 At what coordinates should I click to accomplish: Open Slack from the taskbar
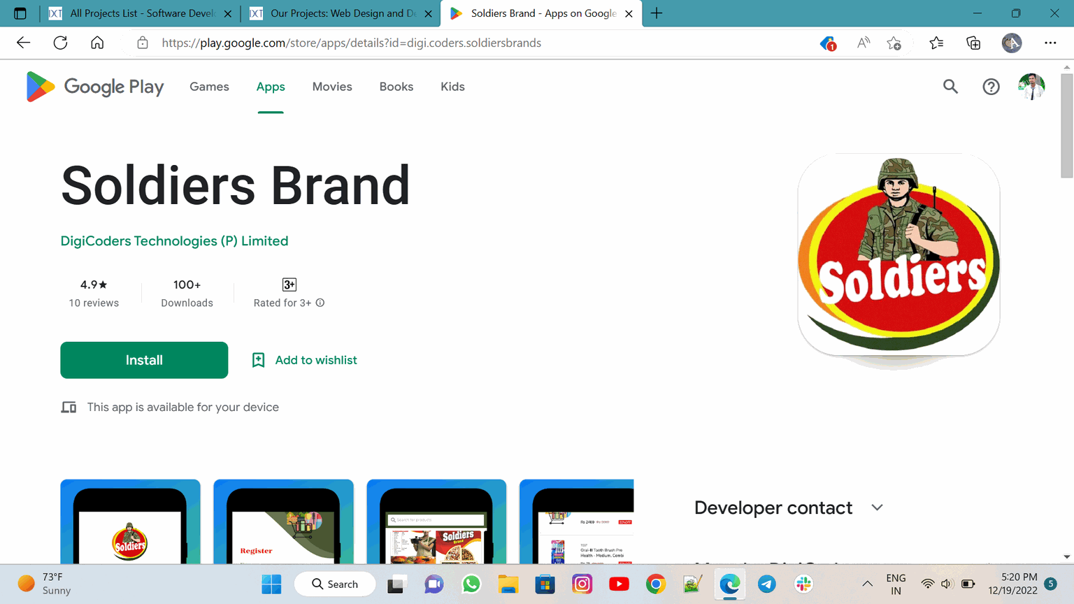point(804,584)
